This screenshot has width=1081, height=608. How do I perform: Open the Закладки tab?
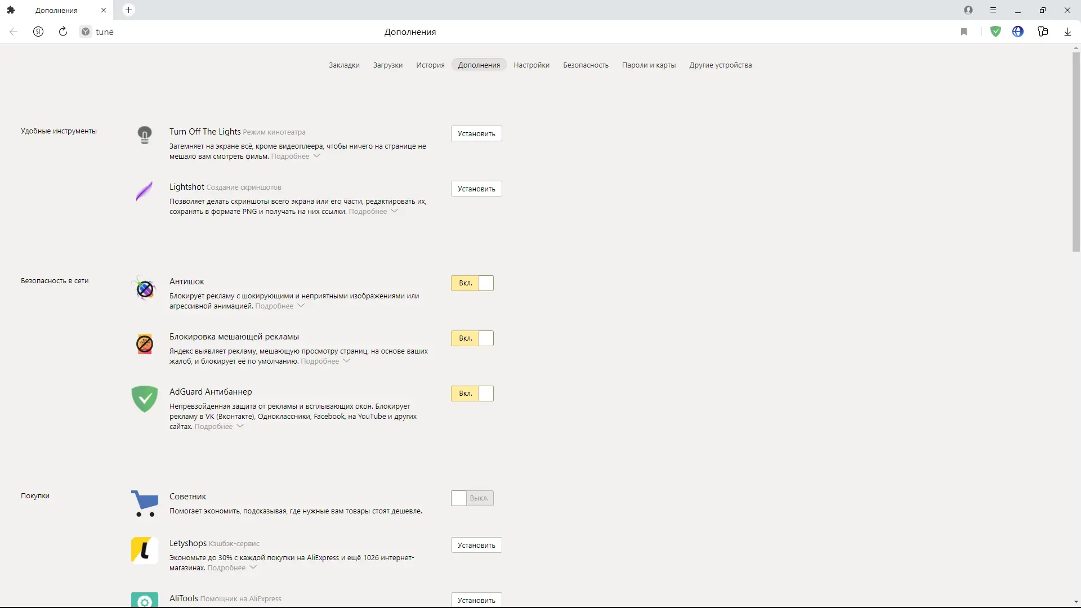344,65
